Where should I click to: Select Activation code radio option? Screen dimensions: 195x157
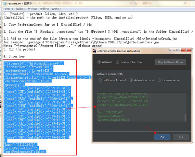click(x=132, y=80)
